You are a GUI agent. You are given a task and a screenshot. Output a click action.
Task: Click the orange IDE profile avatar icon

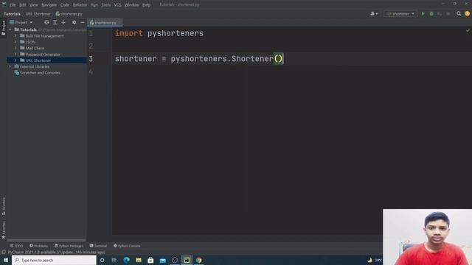[x=467, y=14]
